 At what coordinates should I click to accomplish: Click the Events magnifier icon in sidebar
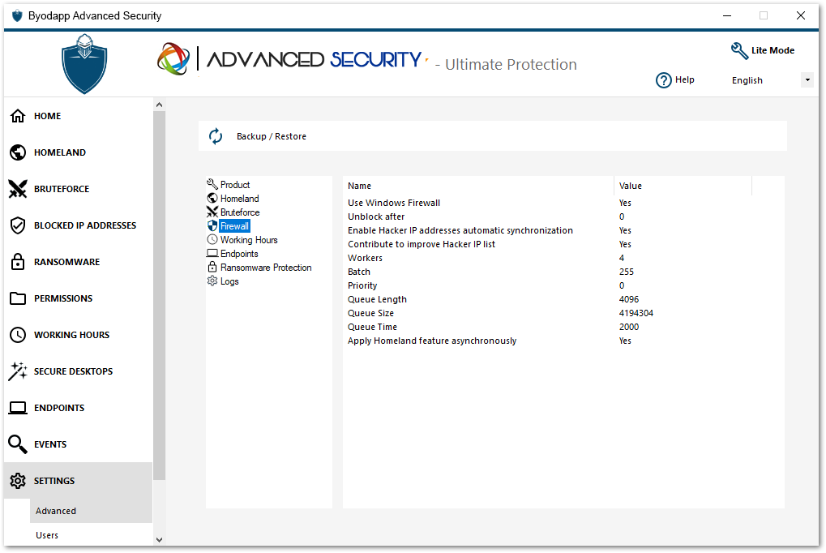click(18, 444)
